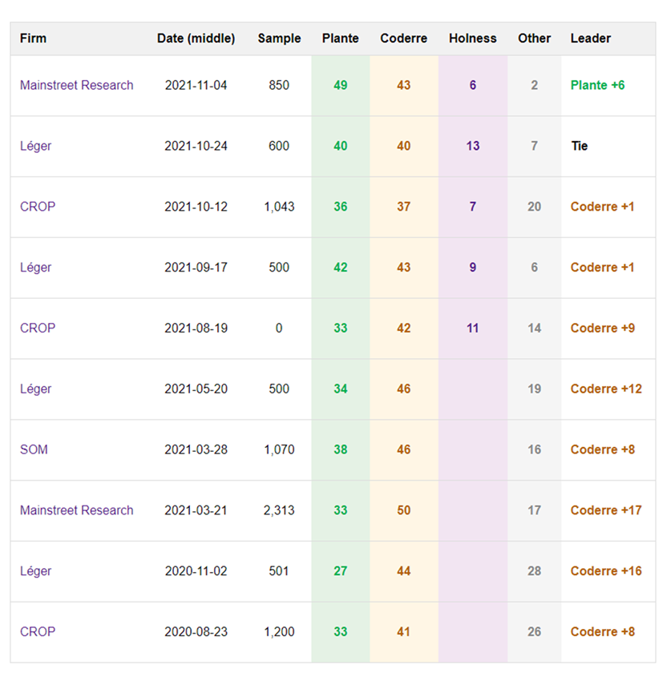
Task: Click the 'Coderre +17' leader cell
Action: pos(605,510)
